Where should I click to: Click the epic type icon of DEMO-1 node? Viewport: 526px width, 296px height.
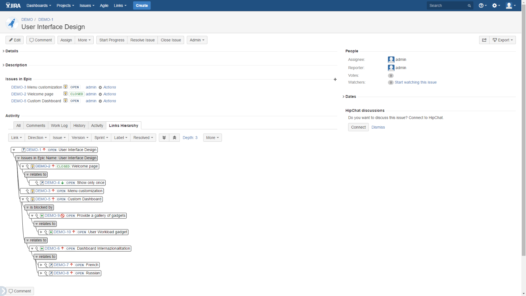tap(23, 150)
